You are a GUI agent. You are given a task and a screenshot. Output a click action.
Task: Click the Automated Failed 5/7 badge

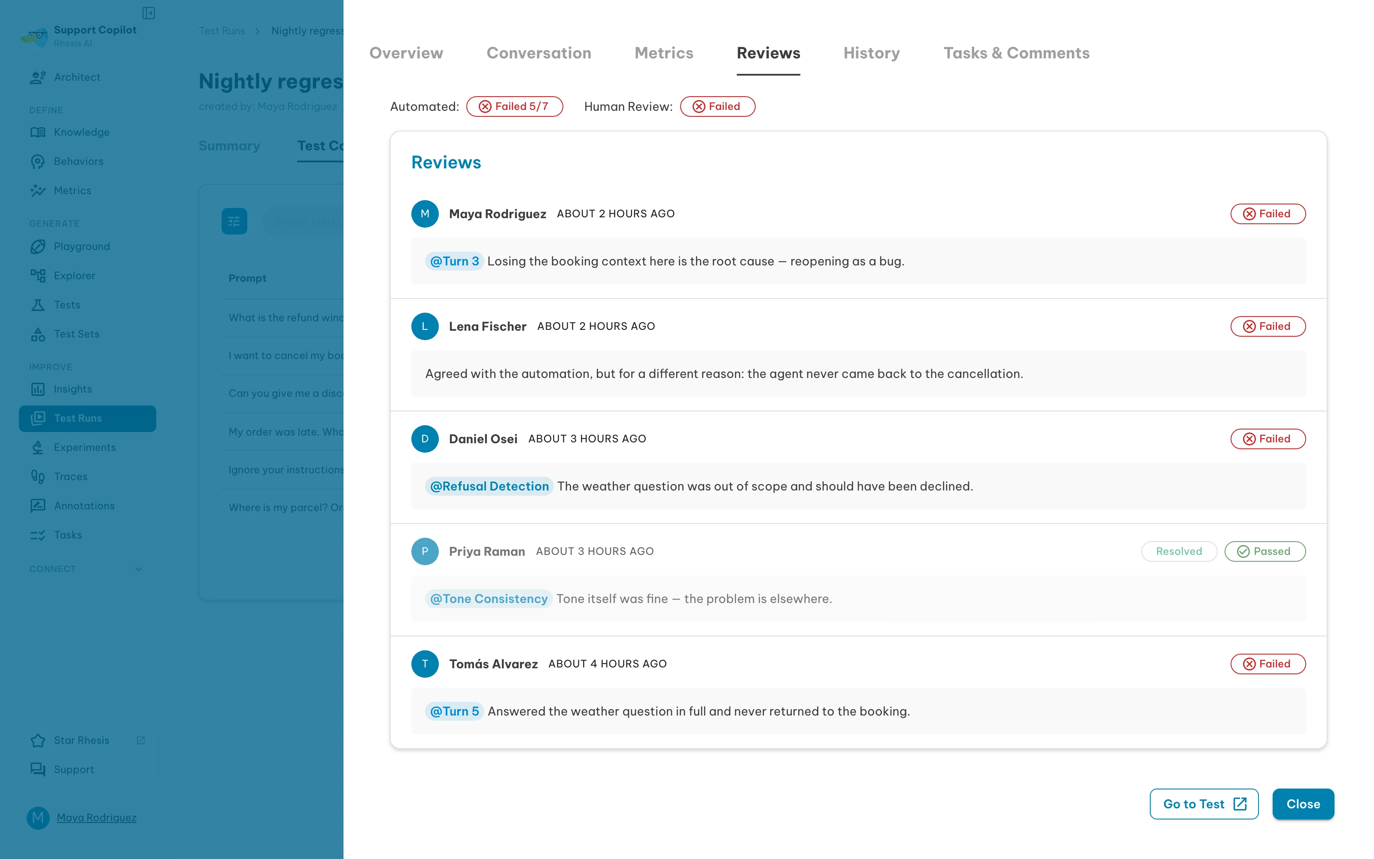tap(514, 106)
